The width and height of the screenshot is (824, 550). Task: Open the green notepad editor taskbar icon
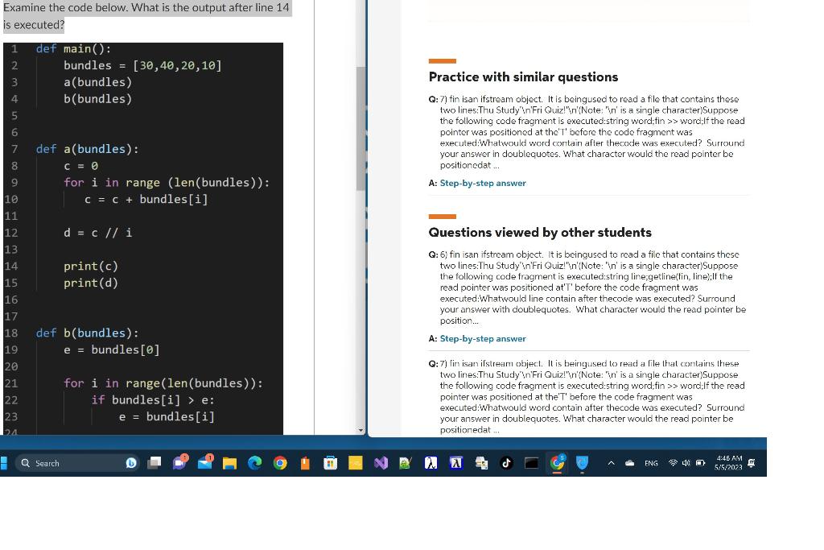tap(406, 463)
